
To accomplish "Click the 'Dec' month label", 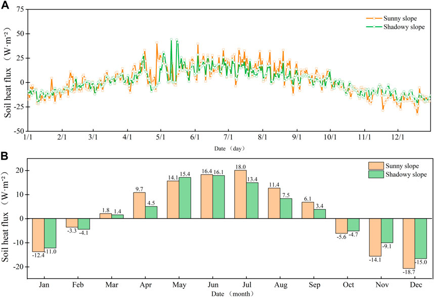I will tap(416, 284).
